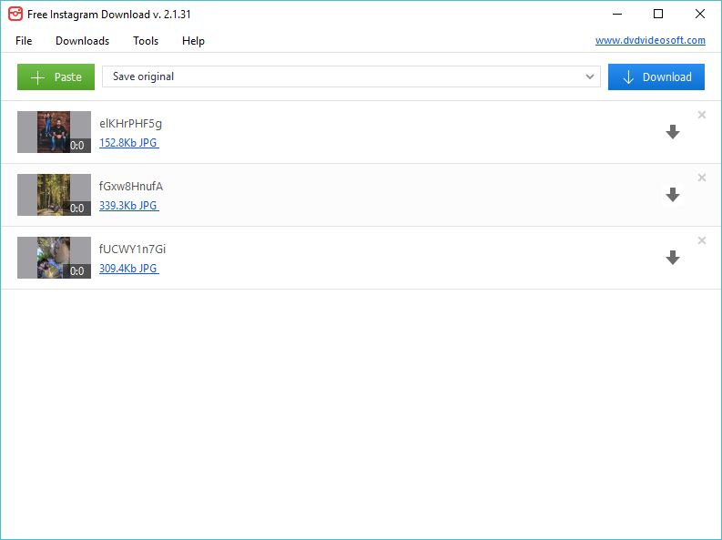This screenshot has width=722, height=540.
Task: Remove the elKHrPHF5g item with its X
Action: click(x=701, y=115)
